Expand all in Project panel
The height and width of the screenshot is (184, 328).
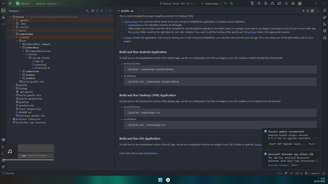coord(97,11)
